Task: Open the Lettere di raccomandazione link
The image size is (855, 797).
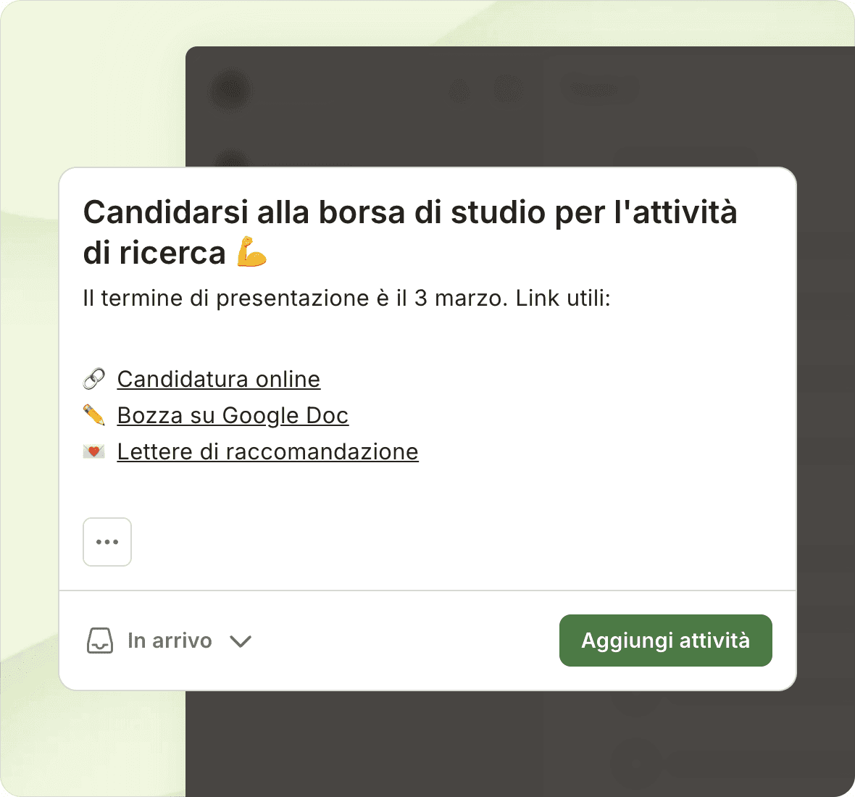Action: pyautogui.click(x=267, y=451)
